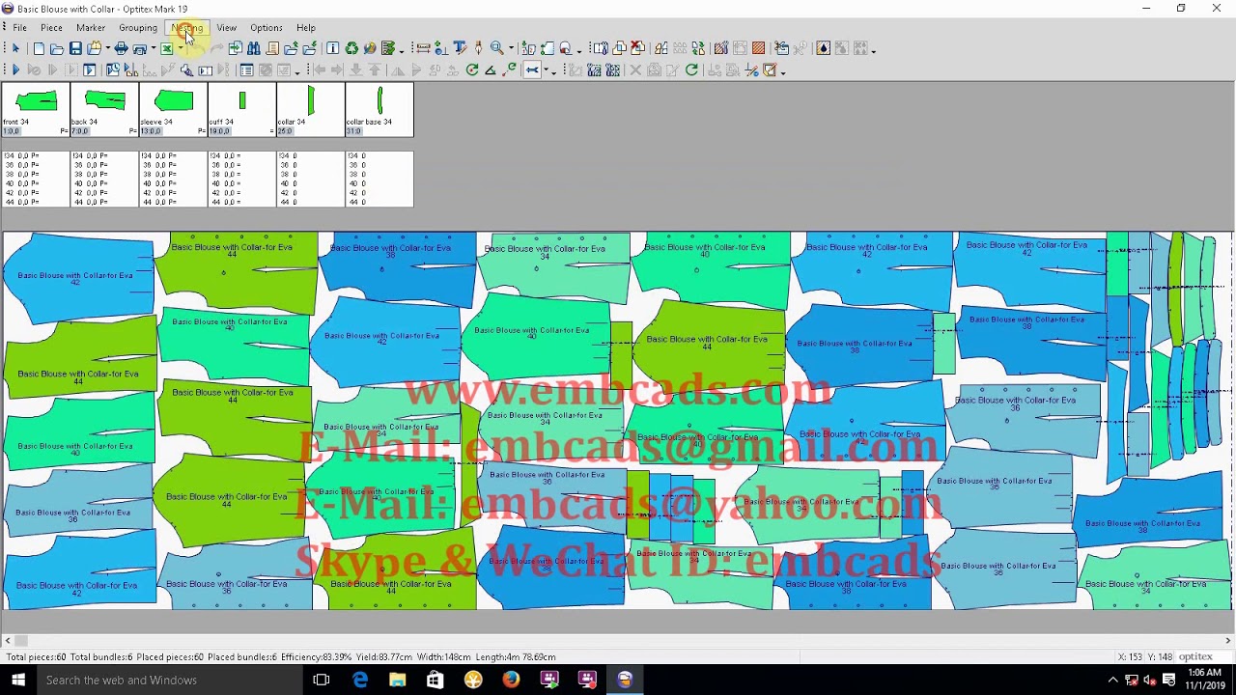Click the '1:0,0' value under front 34

11,131
